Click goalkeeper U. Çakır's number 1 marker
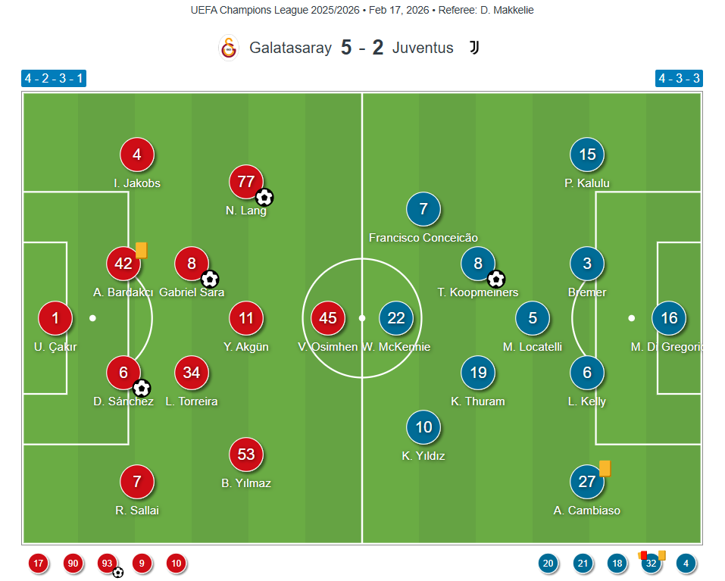The image size is (725, 581). pyautogui.click(x=55, y=318)
